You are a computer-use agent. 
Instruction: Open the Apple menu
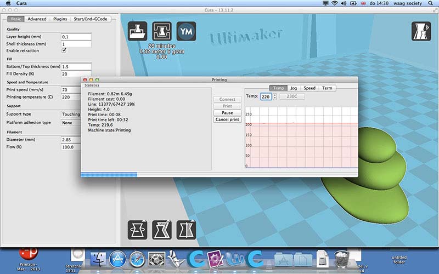(8, 3)
